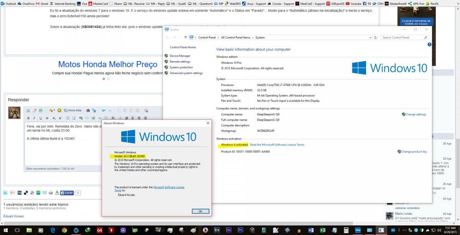Open Advanced system settings
Viewport: 460px width, 235px height.
coord(186,73)
